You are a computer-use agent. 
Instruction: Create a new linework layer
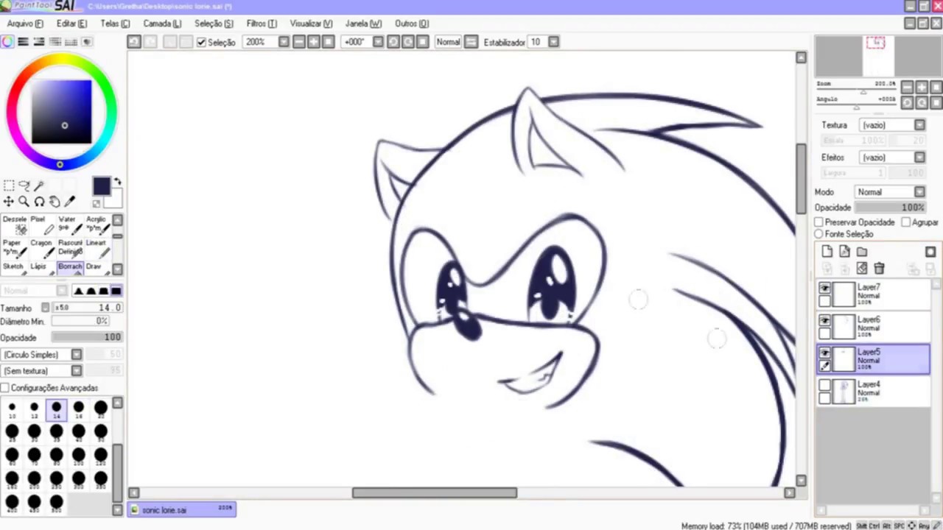(844, 252)
